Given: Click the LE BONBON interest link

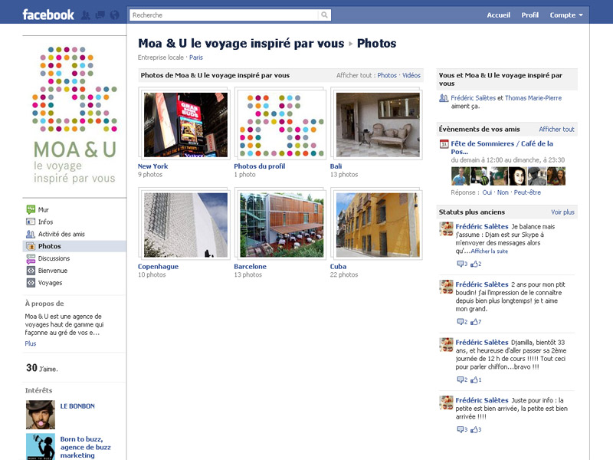Looking at the screenshot, I should coord(77,406).
